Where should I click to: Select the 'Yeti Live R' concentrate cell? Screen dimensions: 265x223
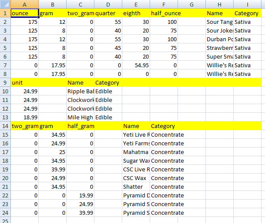coord(136,134)
